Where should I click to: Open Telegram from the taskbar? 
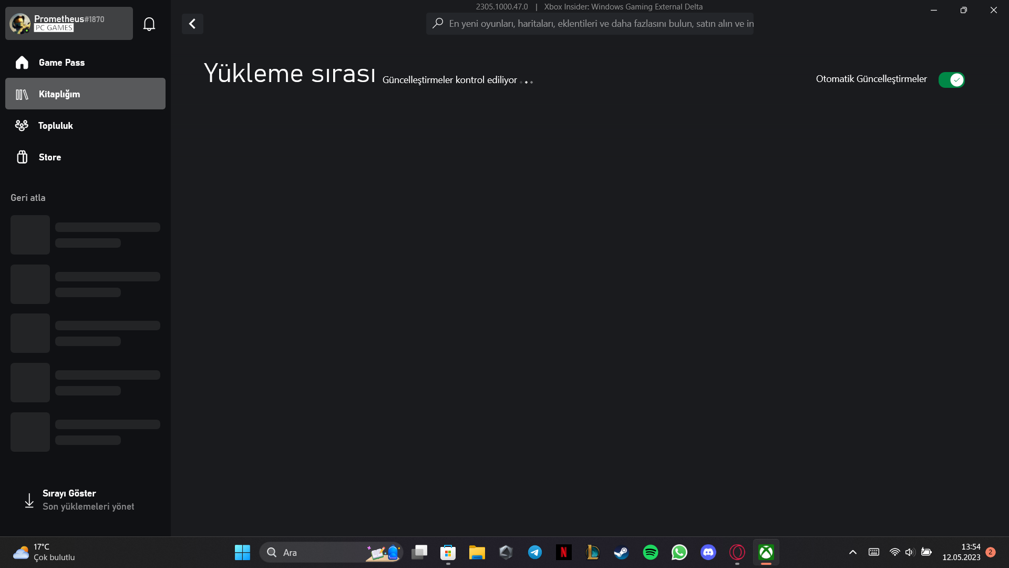pyautogui.click(x=535, y=552)
